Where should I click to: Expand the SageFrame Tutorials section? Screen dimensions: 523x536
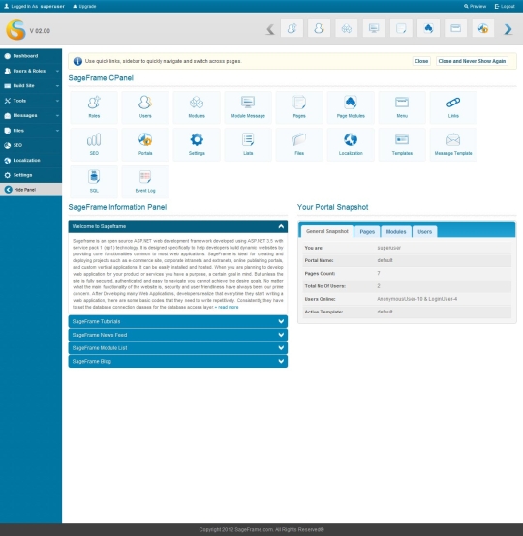click(178, 321)
